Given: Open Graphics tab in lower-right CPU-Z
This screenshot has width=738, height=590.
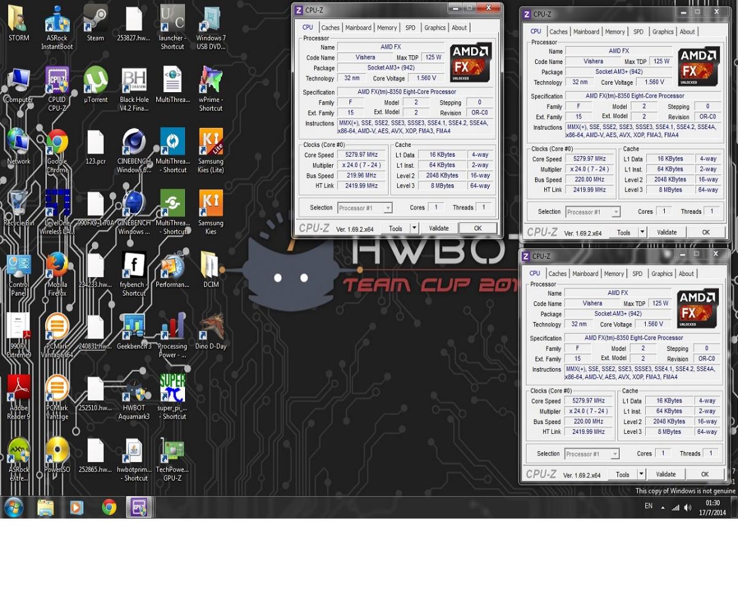Looking at the screenshot, I should pos(662,274).
